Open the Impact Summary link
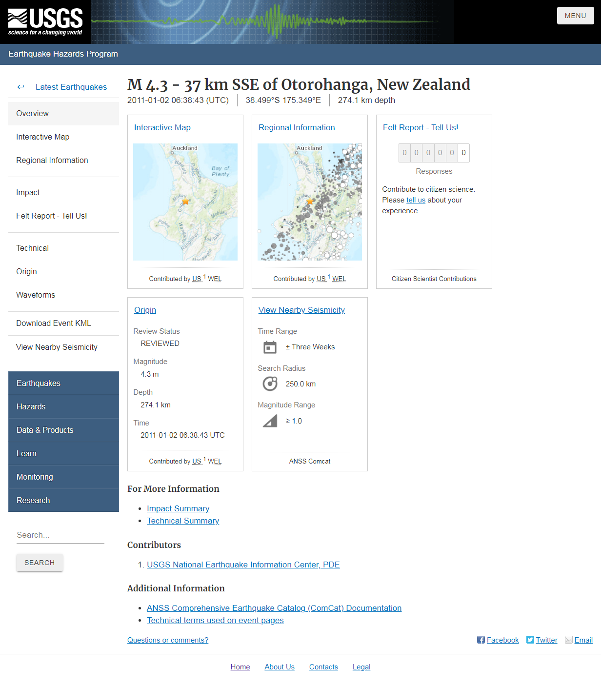Image resolution: width=601 pixels, height=687 pixels. point(178,508)
